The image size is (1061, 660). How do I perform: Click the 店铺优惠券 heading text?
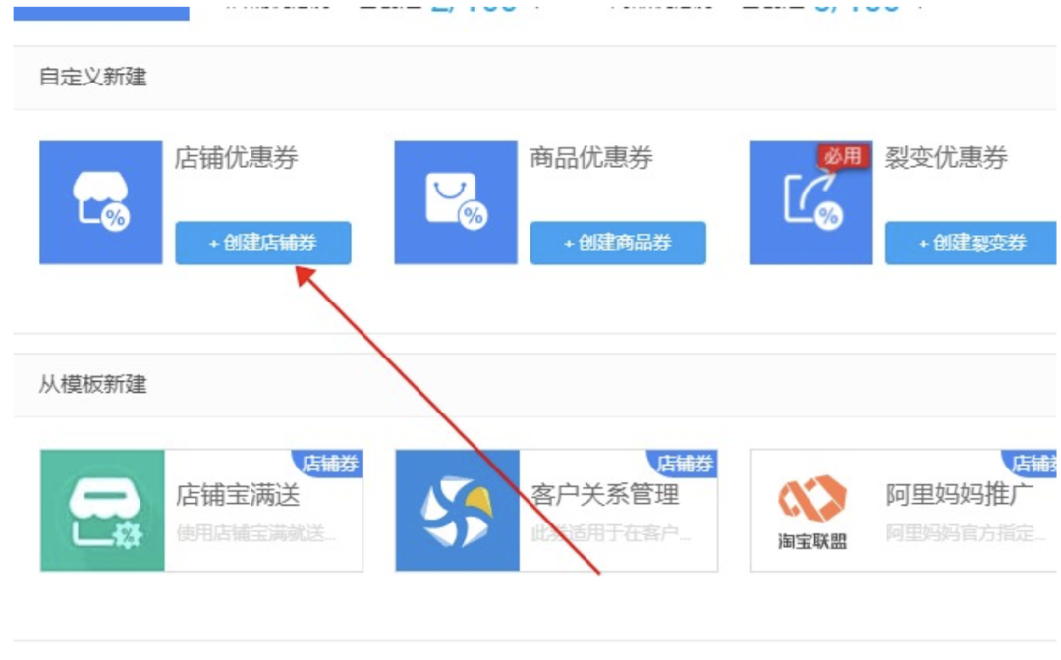[x=236, y=157]
